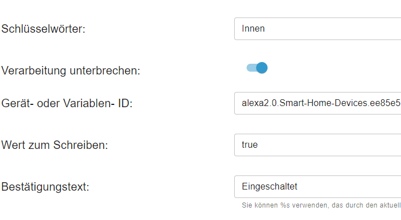Select the Wert zum Schreiben label

[54, 145]
